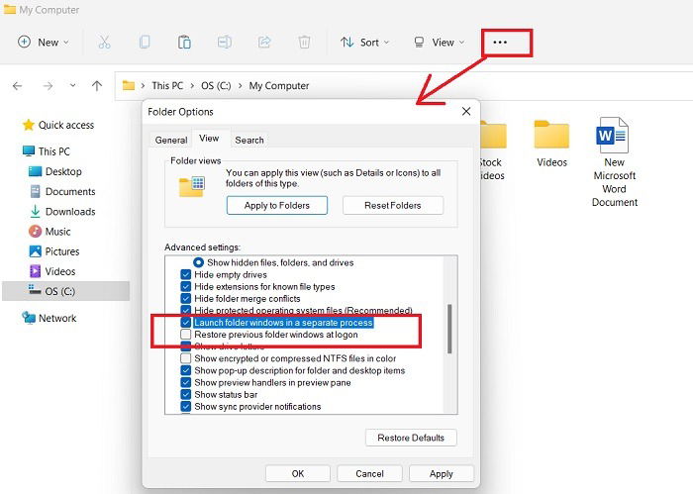693x494 pixels.
Task: Go up one folder level arrow
Action: point(97,86)
